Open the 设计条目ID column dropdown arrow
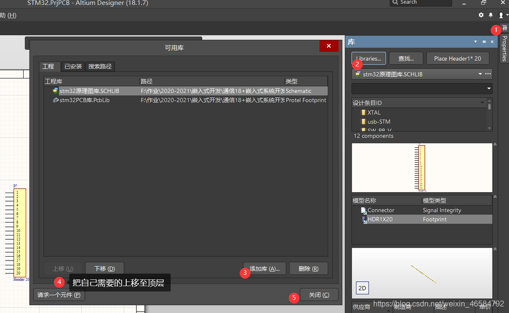 coord(483,103)
